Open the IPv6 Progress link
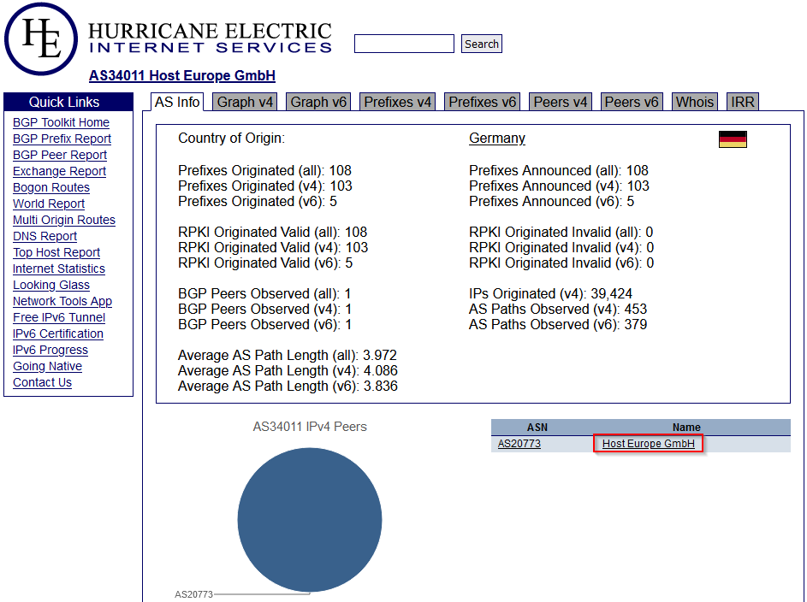This screenshot has width=807, height=602. click(x=50, y=350)
